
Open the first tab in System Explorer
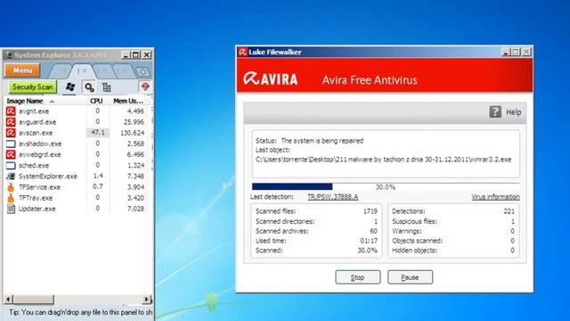61,70
